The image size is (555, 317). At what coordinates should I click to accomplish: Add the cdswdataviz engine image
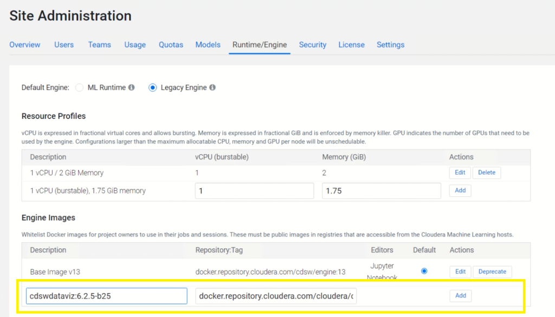click(x=461, y=295)
